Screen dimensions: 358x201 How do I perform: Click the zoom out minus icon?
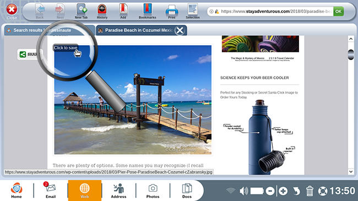coord(270,191)
